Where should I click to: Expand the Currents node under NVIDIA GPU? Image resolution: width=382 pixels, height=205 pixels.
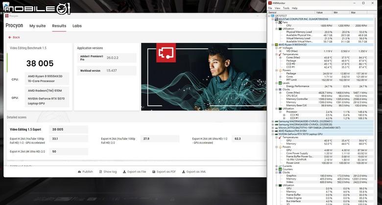[x=277, y=166]
